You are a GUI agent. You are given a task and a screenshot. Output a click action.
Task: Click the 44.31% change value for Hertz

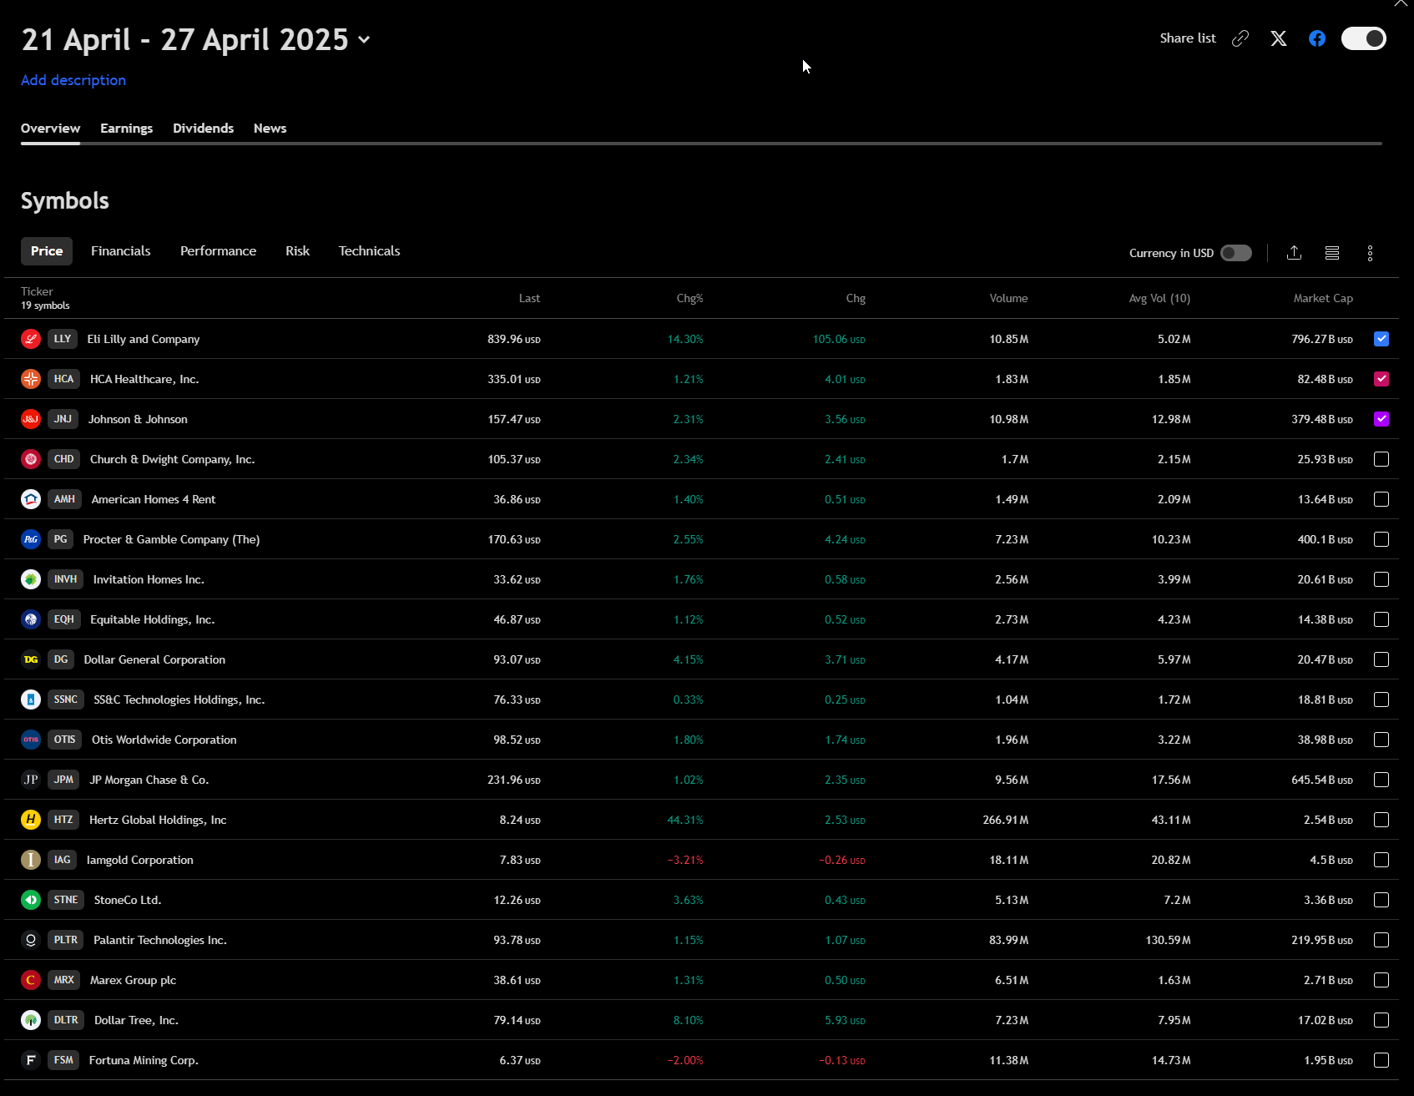click(685, 820)
